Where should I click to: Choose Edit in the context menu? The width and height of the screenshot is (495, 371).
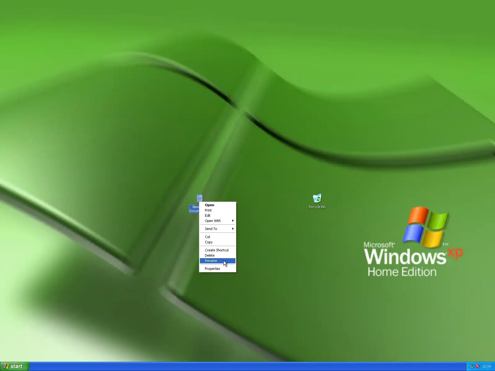coord(217,215)
